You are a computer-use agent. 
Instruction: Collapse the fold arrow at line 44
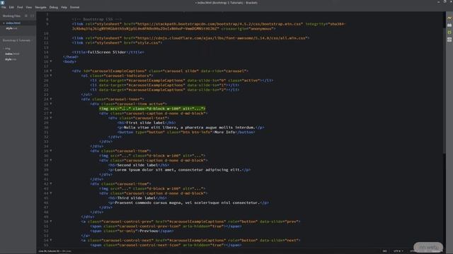coord(51,193)
